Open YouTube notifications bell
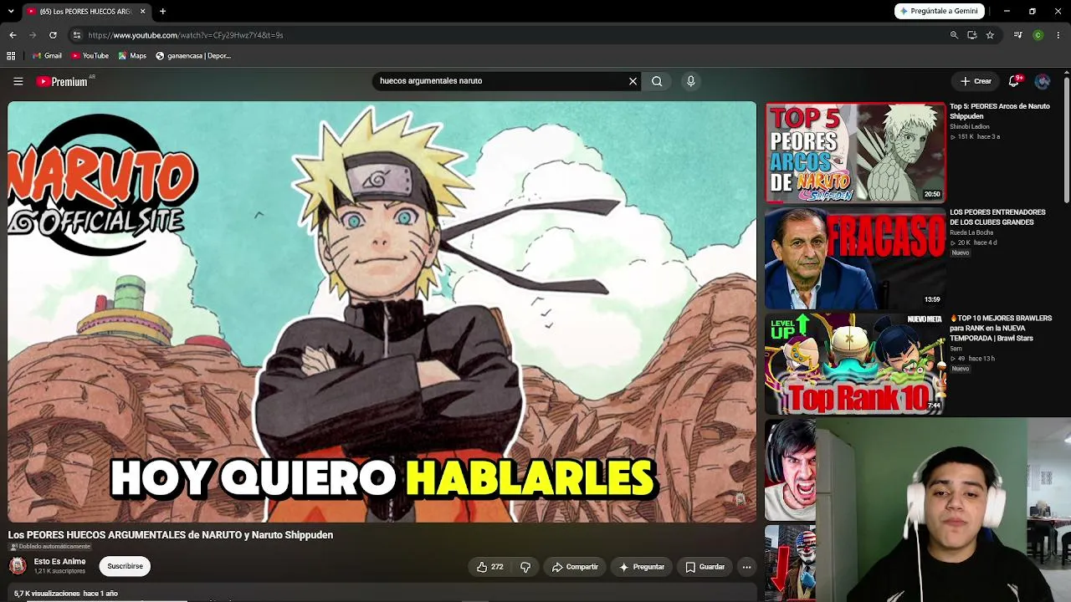Screen dimensions: 1071x602 click(x=1014, y=81)
